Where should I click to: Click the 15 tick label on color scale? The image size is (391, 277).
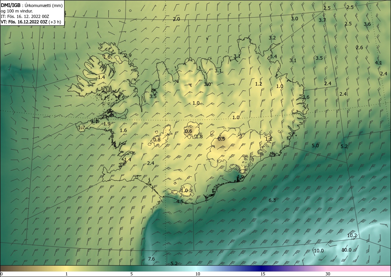pos(263,274)
